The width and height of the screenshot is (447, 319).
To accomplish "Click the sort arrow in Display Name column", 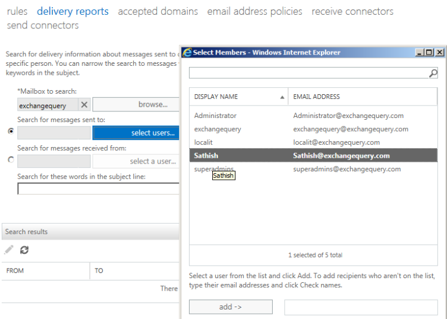I will (x=282, y=97).
